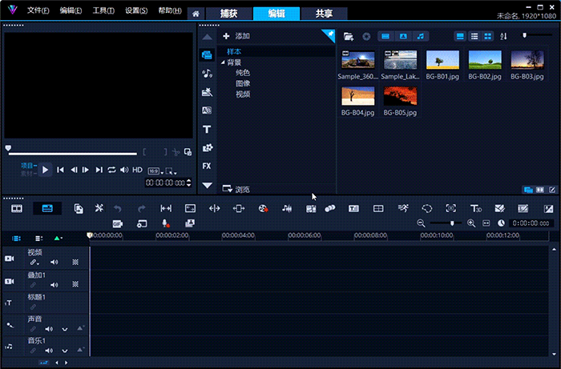Open the 文件(F) menu
Image resolution: width=561 pixels, height=369 pixels.
point(38,10)
